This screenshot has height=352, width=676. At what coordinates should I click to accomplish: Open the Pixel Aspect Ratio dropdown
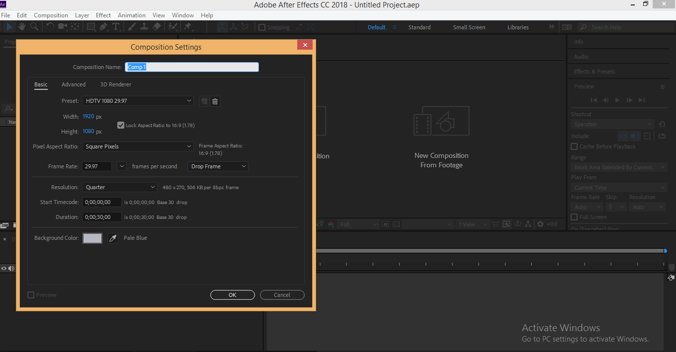pyautogui.click(x=138, y=146)
